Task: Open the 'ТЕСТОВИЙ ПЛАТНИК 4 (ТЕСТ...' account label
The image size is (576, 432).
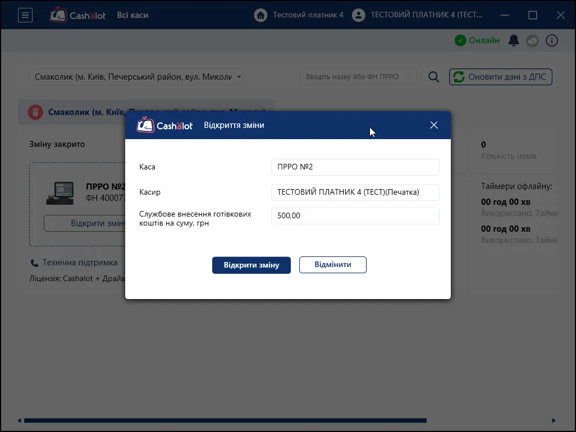Action: (426, 15)
